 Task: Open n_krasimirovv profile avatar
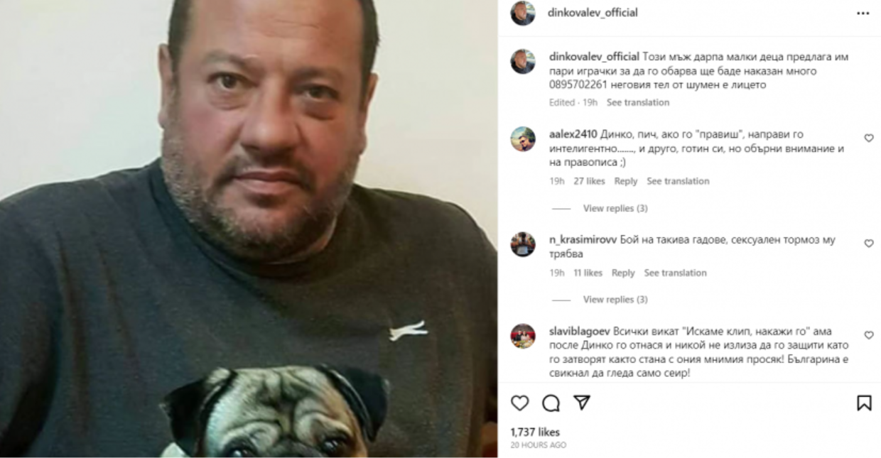click(523, 244)
